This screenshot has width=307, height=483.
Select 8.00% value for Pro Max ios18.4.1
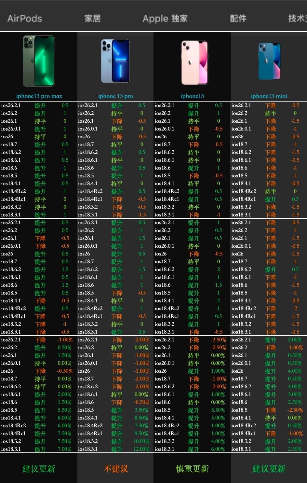[x=64, y=418]
